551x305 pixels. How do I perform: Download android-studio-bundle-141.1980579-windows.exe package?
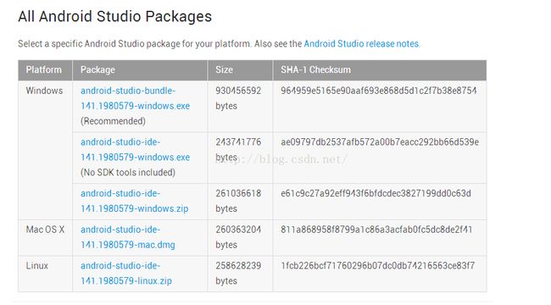click(x=135, y=98)
